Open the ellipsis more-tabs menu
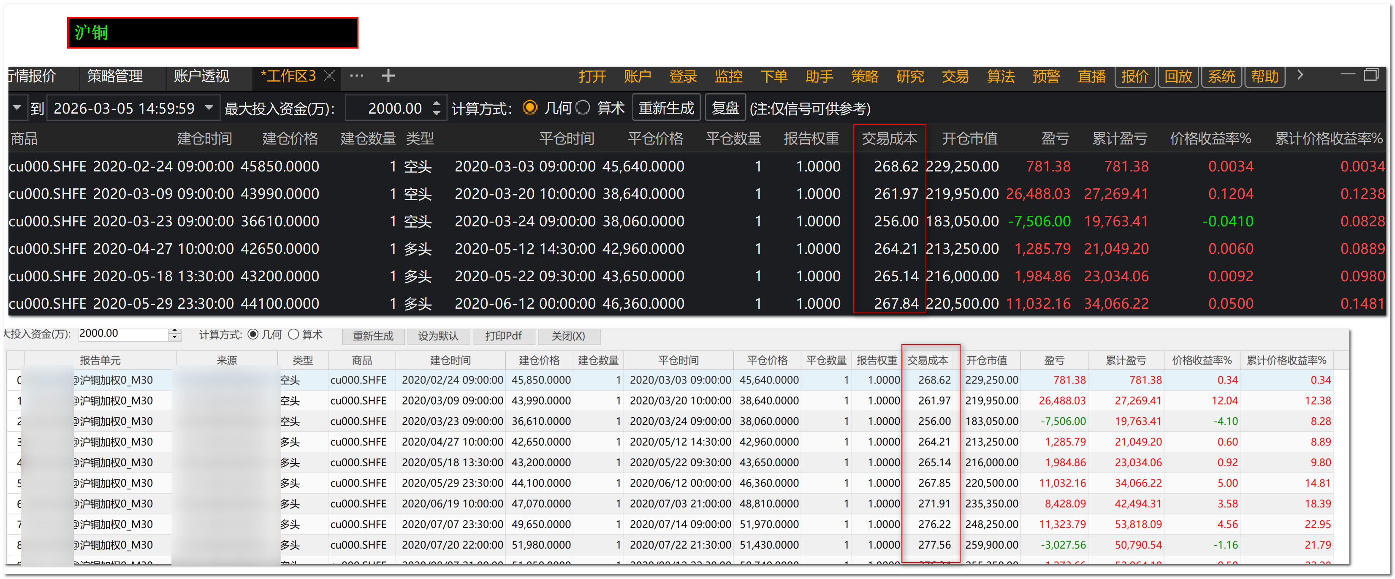 click(x=356, y=76)
